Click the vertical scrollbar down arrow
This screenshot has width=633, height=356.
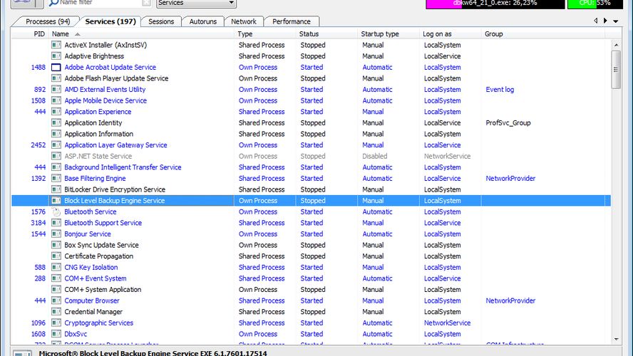coord(616,340)
